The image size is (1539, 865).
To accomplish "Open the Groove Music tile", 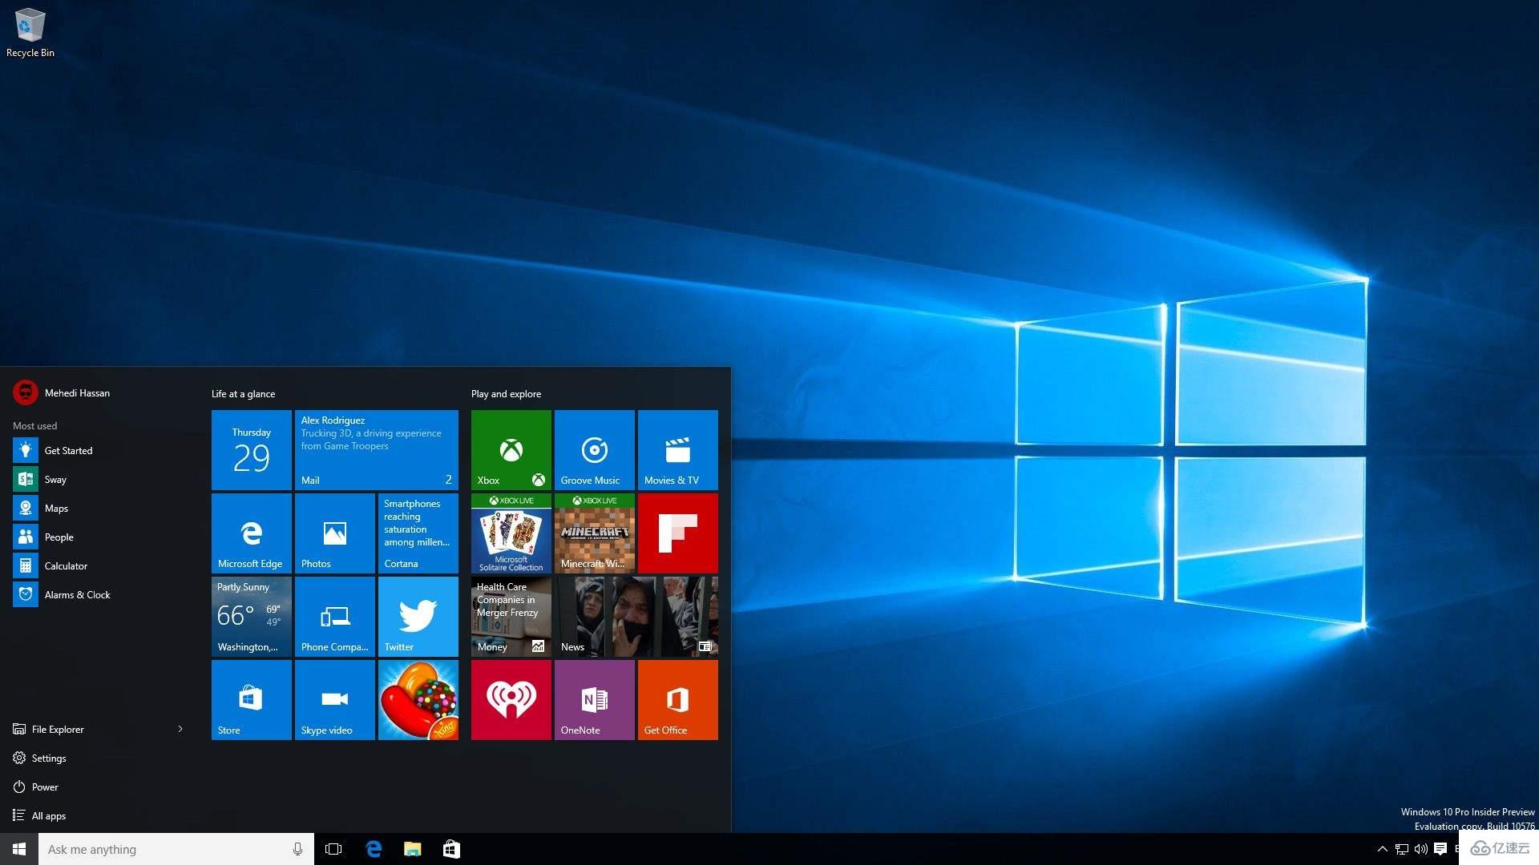I will 595,450.
